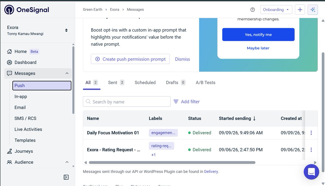Image resolution: width=325 pixels, height=186 pixels.
Task: Go to Green Earth breadcrumb
Action: click(93, 9)
